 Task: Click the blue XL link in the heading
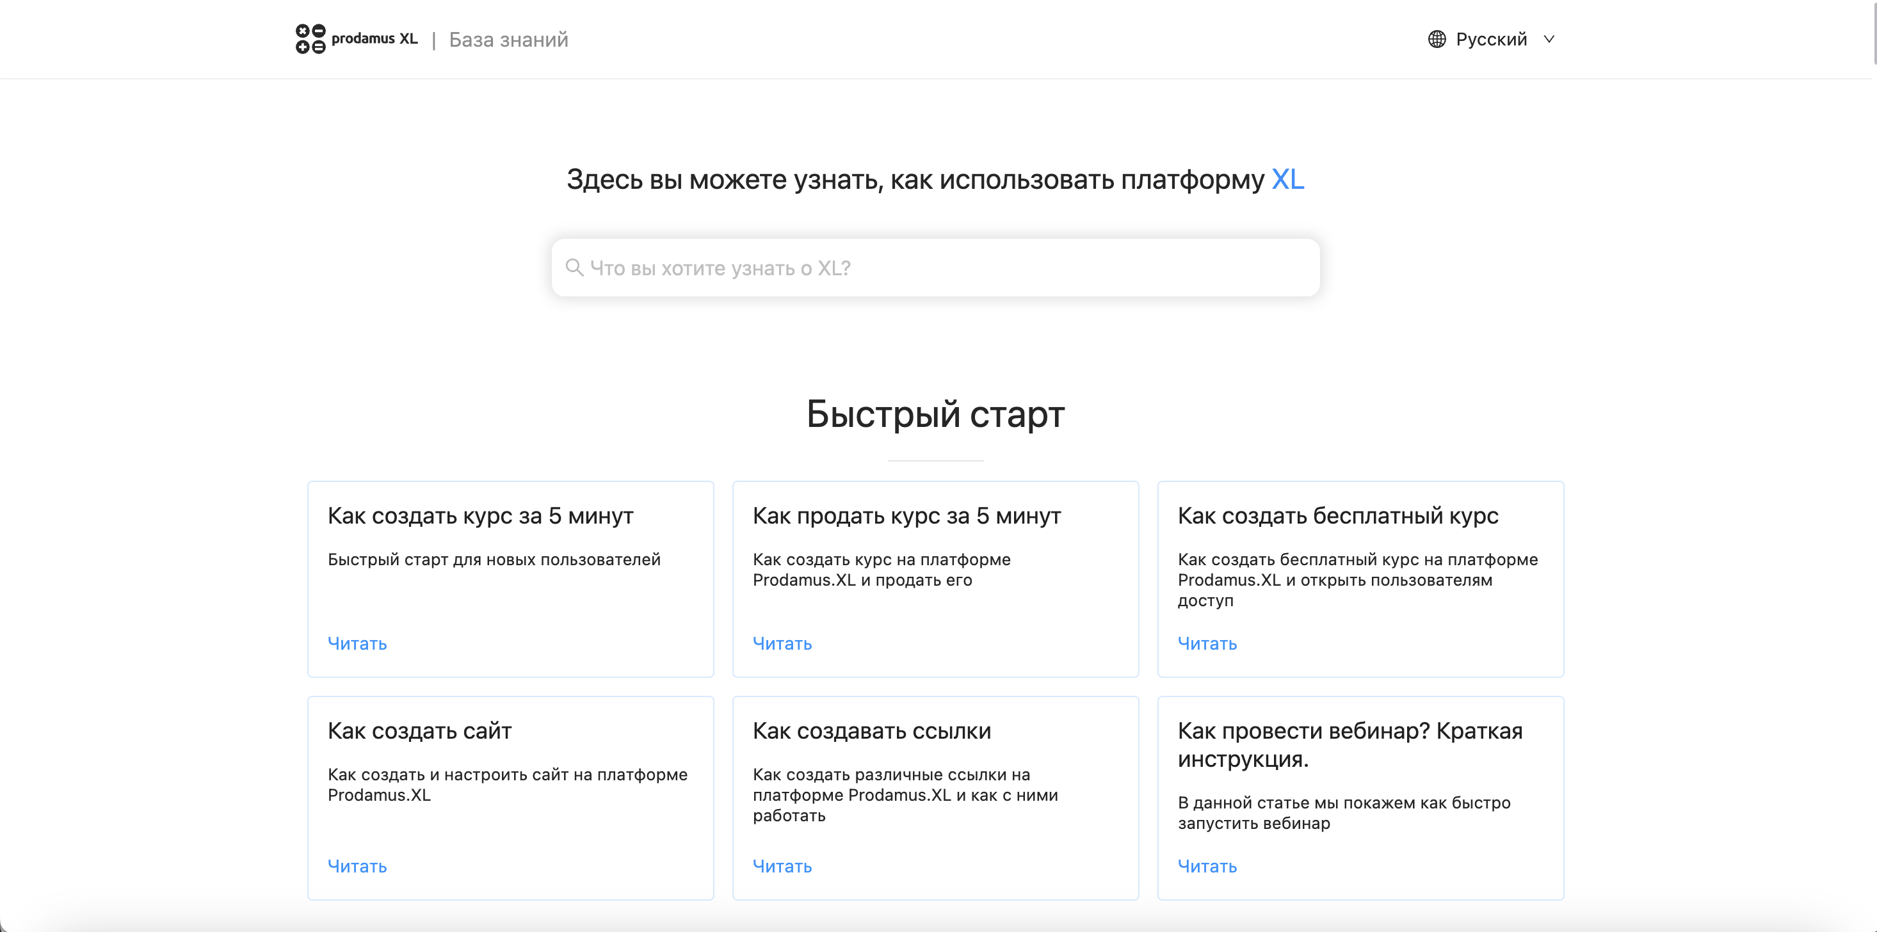[1287, 179]
